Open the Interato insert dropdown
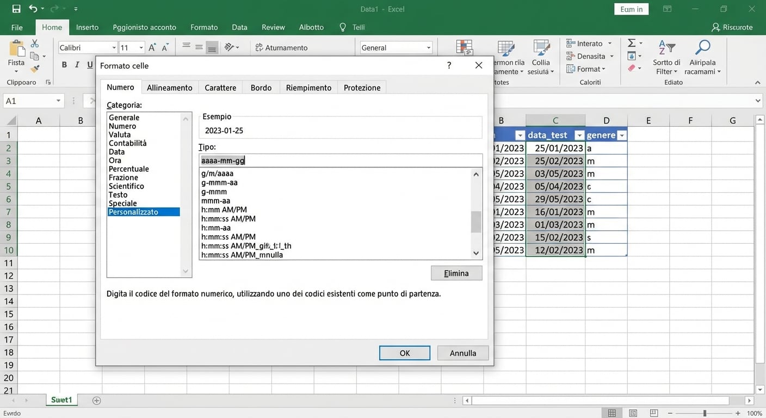 609,44
